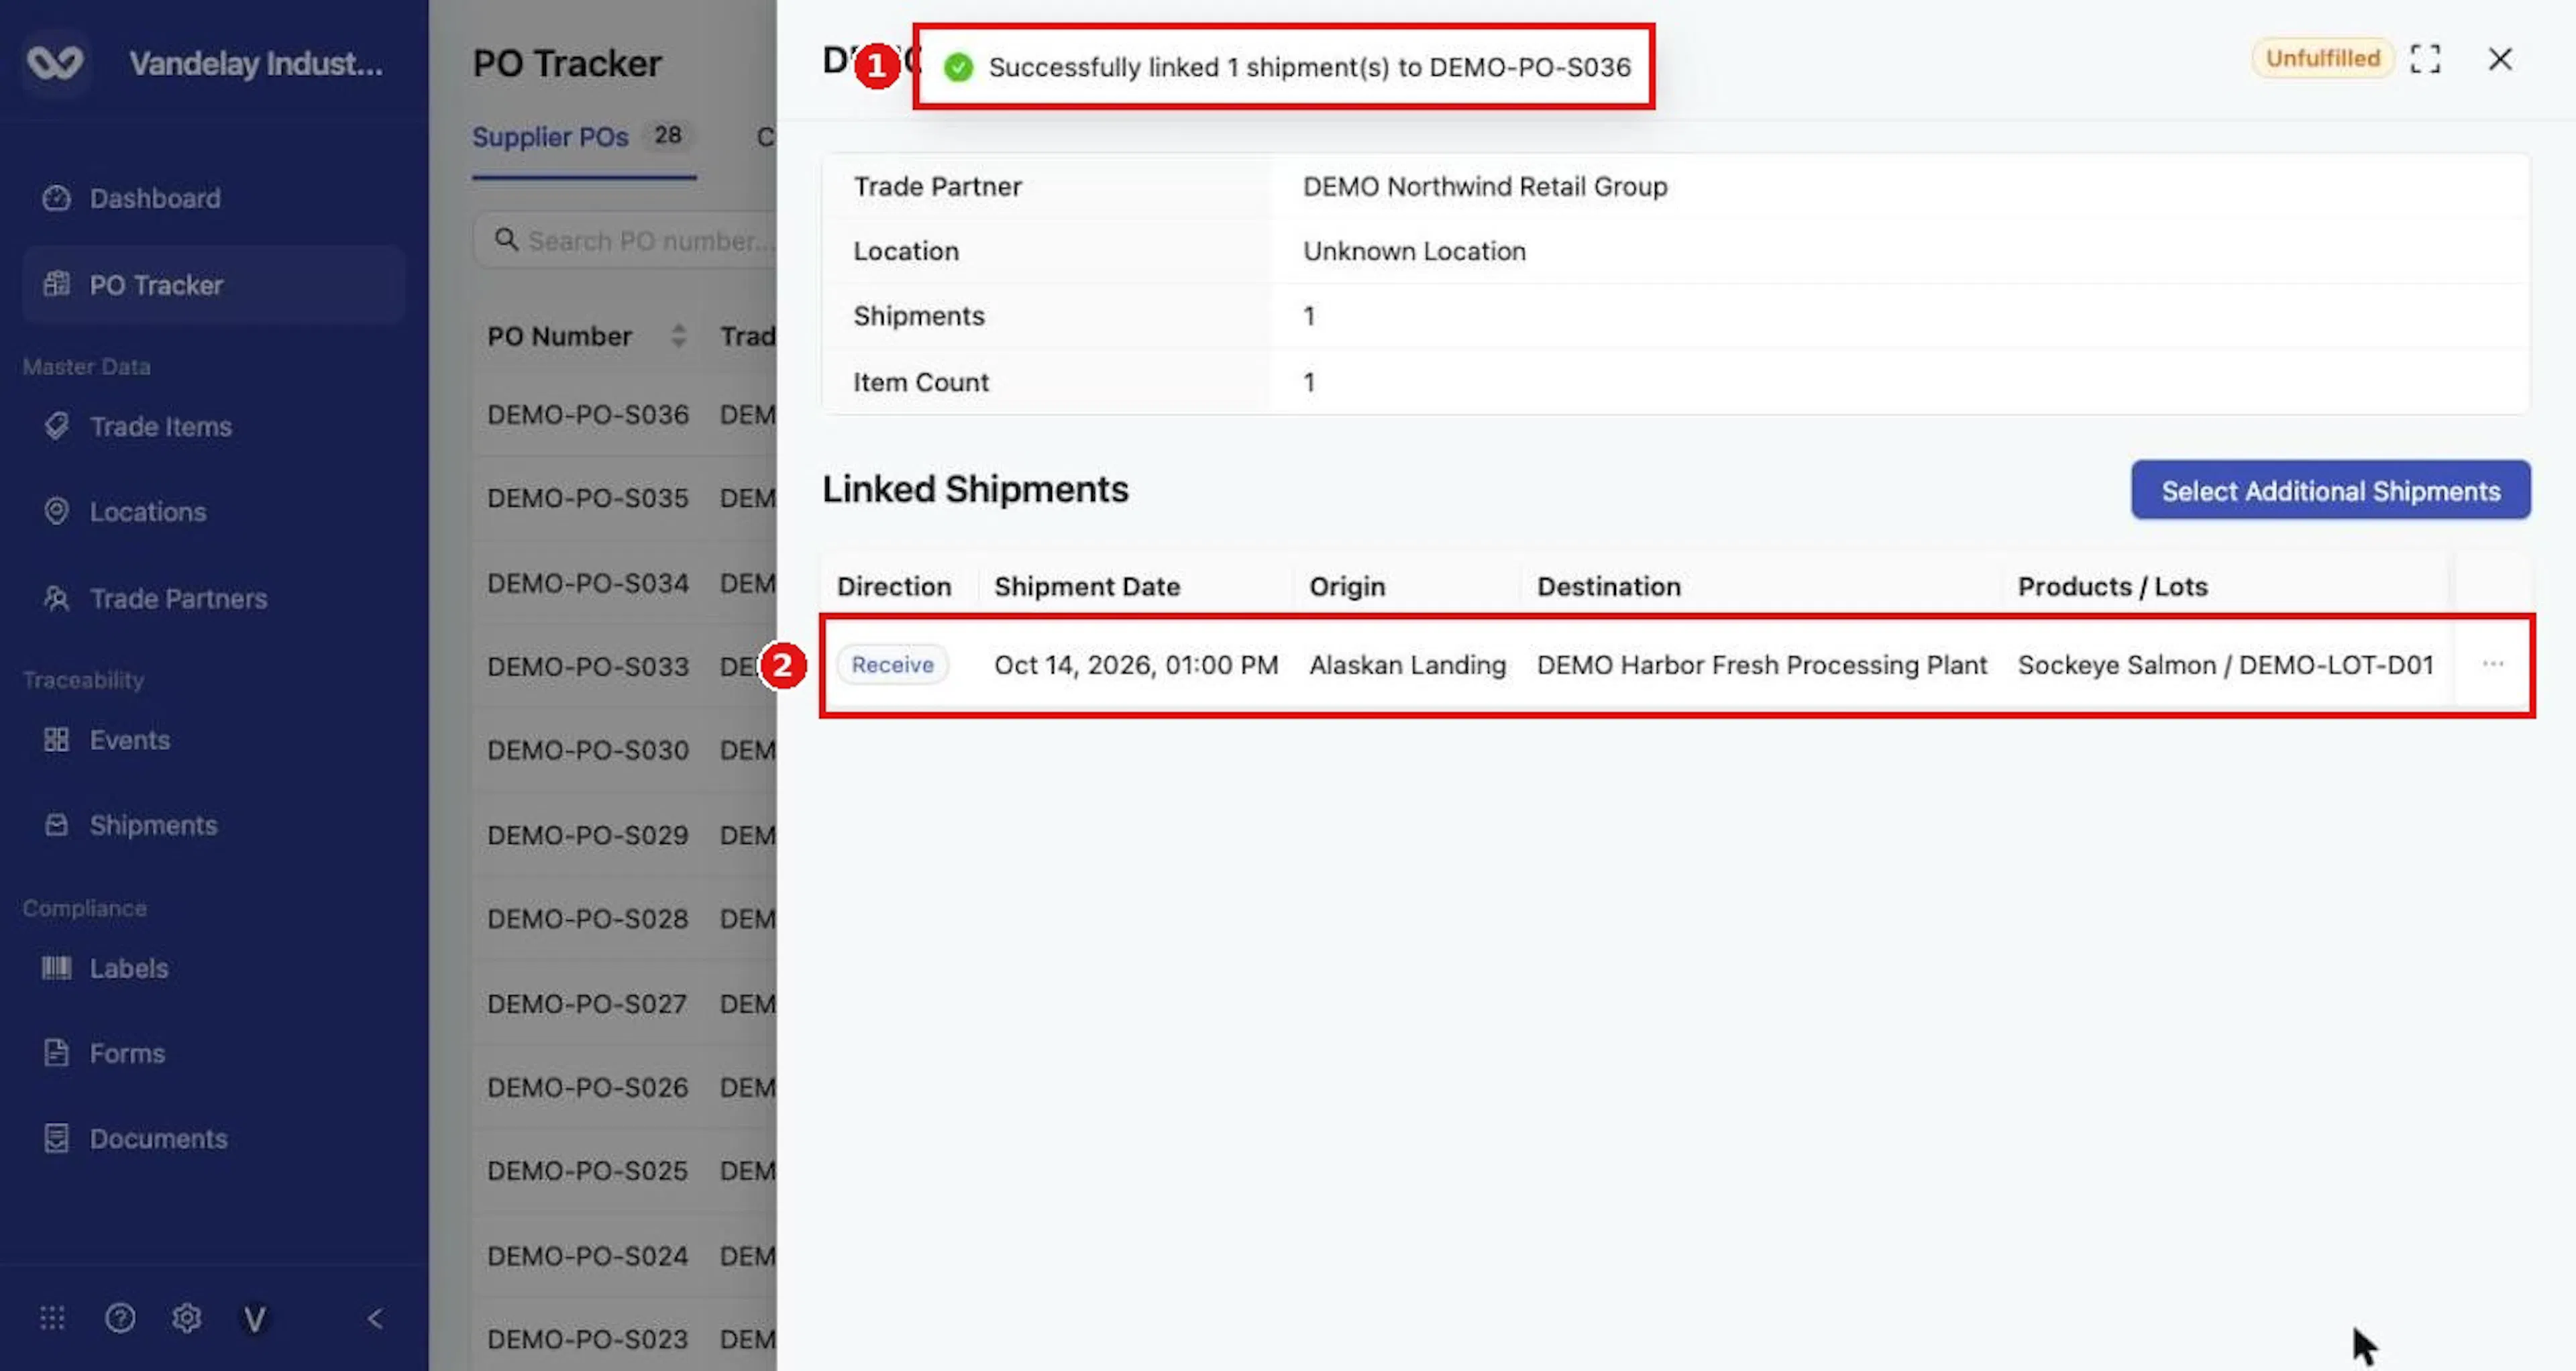Click the Products / Lots column header
This screenshot has height=1371, width=2576.
click(x=2112, y=587)
